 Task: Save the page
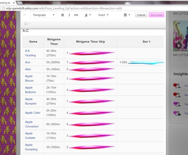click(x=156, y=15)
